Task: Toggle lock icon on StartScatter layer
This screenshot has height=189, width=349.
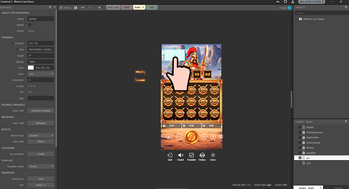Action: [x=303, y=137]
